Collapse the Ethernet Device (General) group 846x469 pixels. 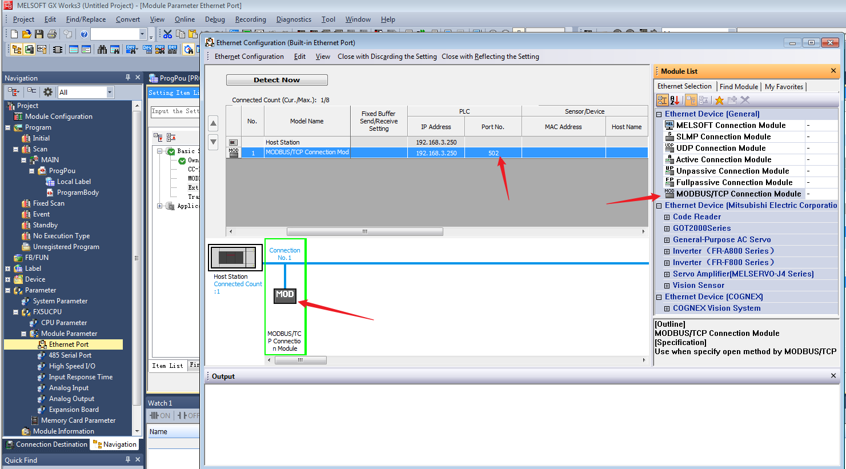659,114
